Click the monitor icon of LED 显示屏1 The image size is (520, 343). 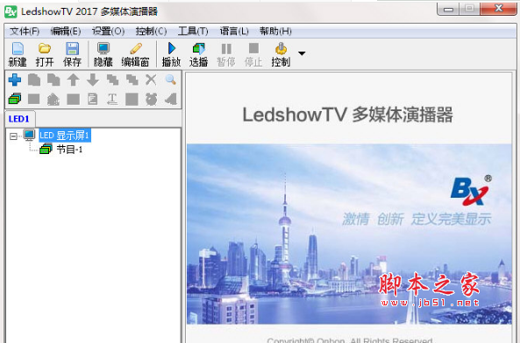29,135
